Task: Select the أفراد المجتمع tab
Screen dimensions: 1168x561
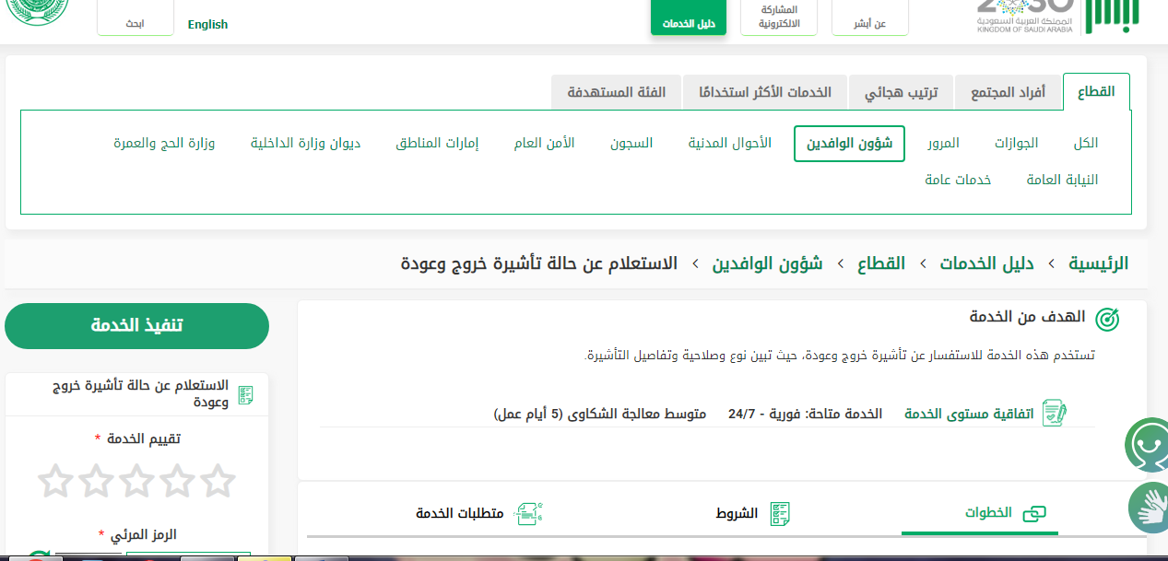Action: [1008, 92]
